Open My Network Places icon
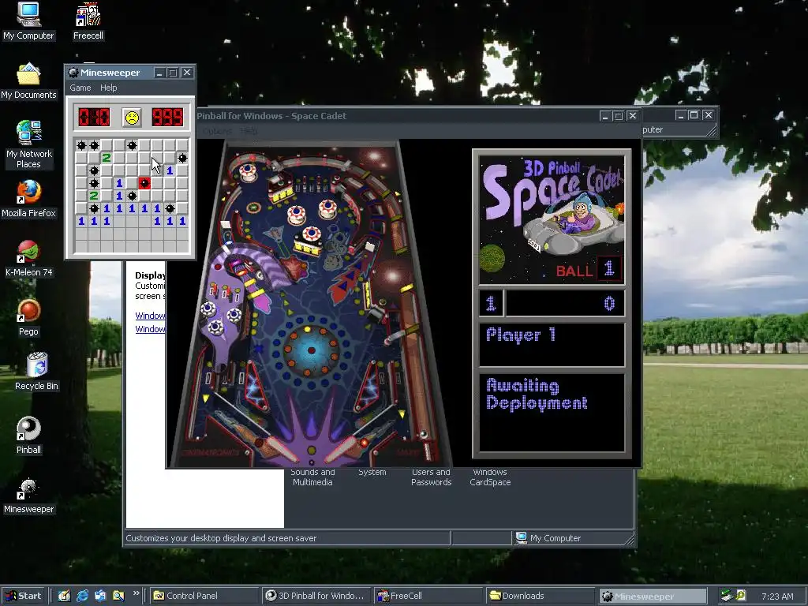This screenshot has height=606, width=808. tap(28, 144)
